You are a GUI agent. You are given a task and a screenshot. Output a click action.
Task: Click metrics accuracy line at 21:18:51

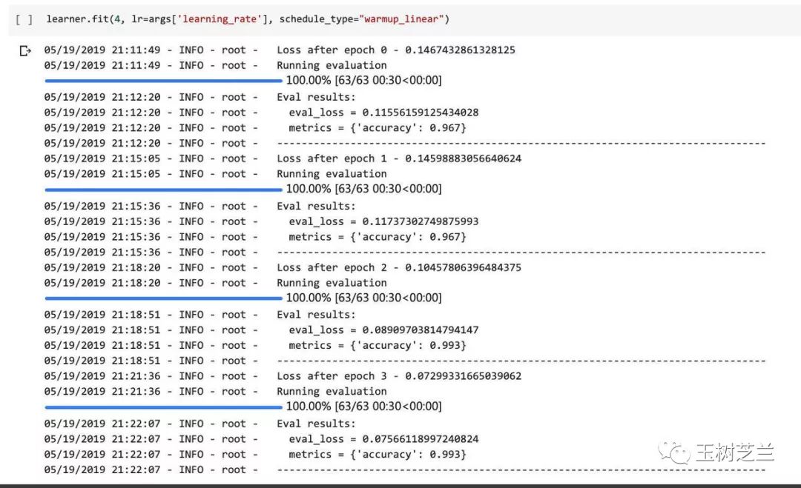point(255,345)
